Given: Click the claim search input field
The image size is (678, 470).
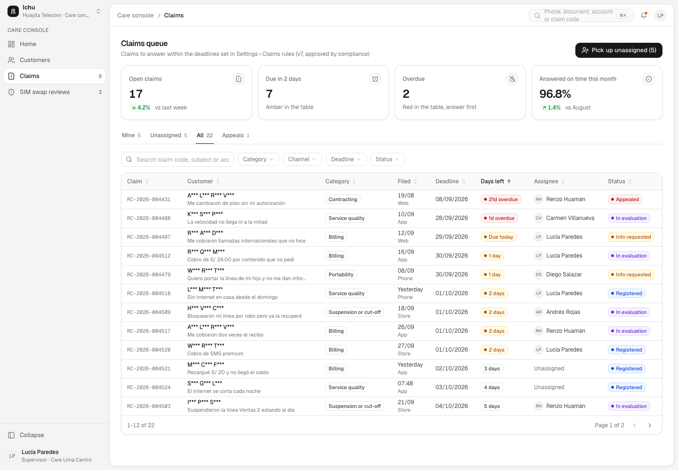Looking at the screenshot, I should point(178,159).
